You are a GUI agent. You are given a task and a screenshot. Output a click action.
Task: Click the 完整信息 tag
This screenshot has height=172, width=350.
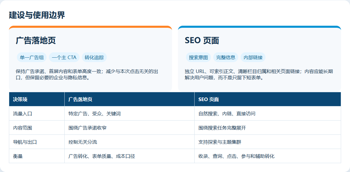coord(226,57)
